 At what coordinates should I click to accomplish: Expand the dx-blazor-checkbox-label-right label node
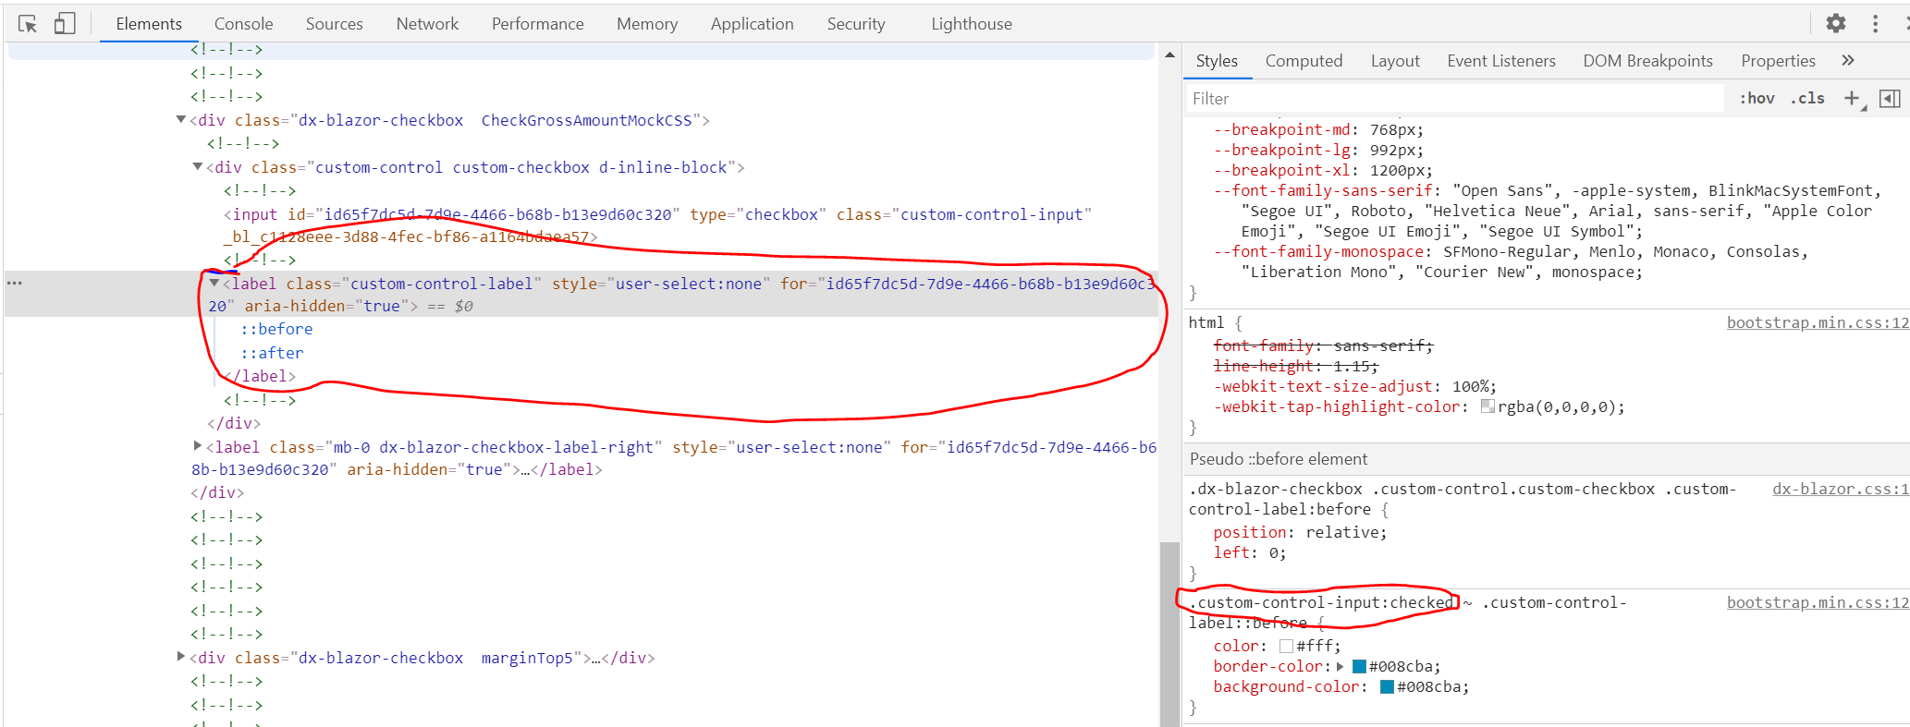click(197, 446)
